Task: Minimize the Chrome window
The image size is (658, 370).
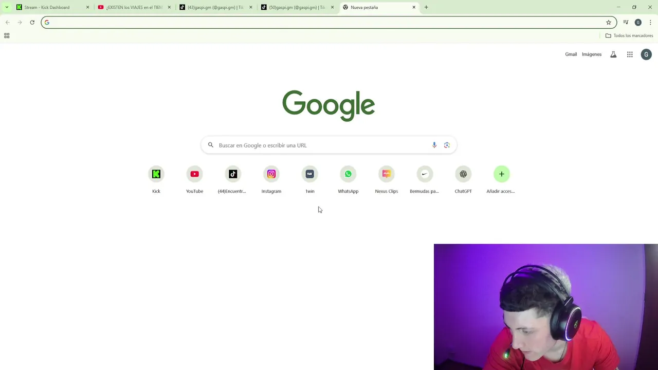Action: click(618, 7)
